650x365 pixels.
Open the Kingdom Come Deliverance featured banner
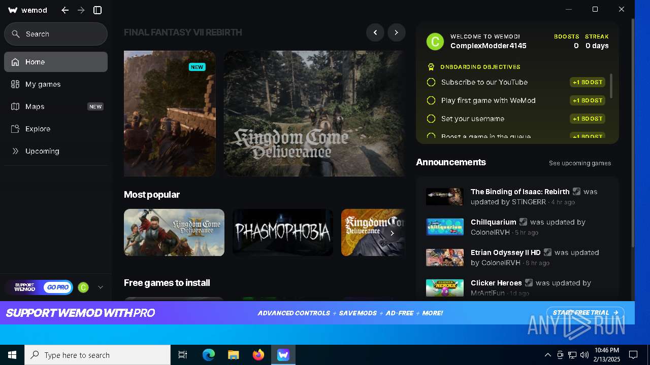(x=314, y=114)
